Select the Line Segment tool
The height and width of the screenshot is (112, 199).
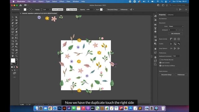coord(16,26)
